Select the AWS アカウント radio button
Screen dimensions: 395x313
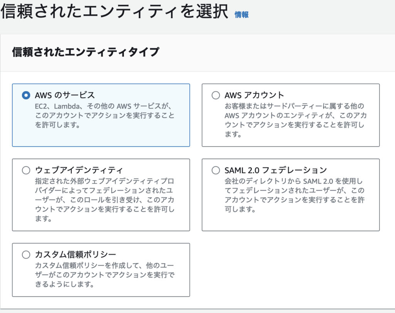(216, 95)
